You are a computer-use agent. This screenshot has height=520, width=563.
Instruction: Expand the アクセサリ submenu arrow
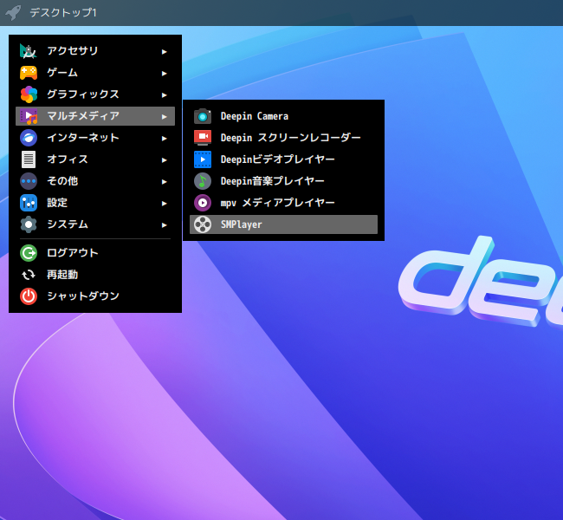point(164,52)
